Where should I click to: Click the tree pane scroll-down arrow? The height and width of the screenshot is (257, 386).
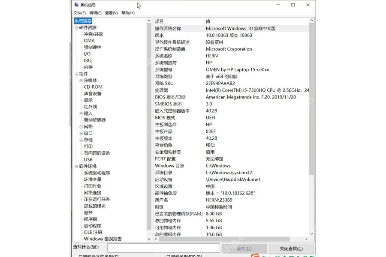pyautogui.click(x=149, y=239)
